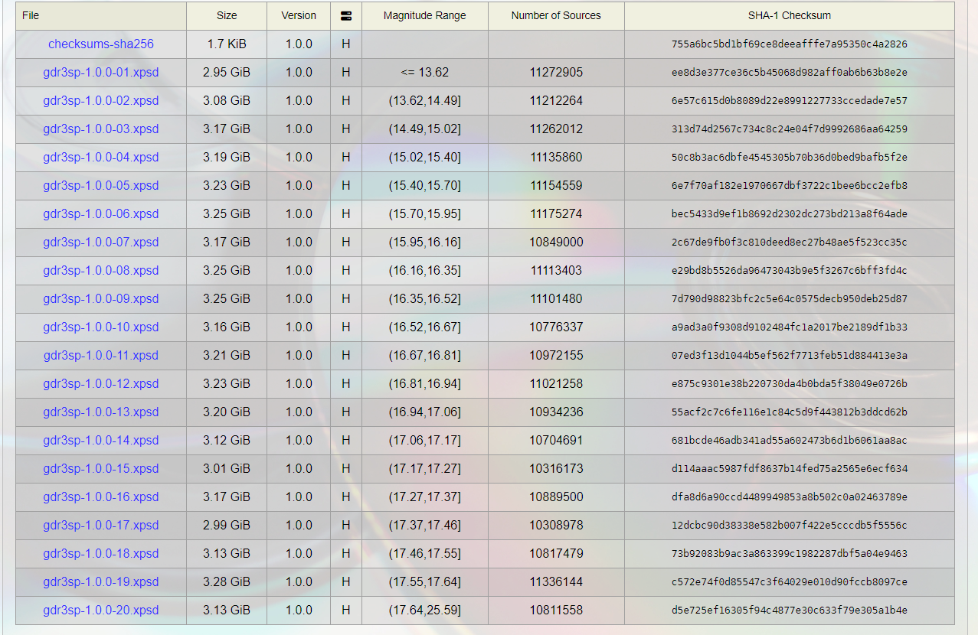Select the checksum starting with d5e725ef
Viewport: 978px width, 635px height.
790,611
